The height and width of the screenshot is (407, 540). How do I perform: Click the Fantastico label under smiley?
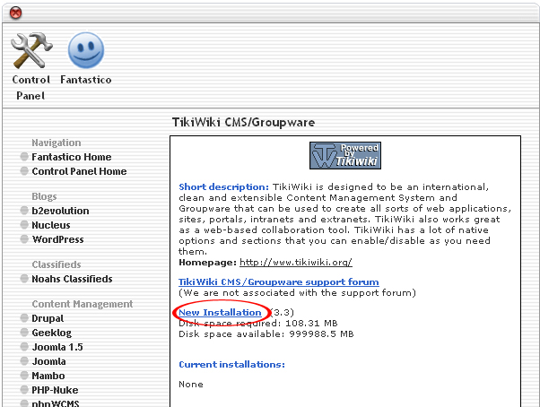(86, 80)
